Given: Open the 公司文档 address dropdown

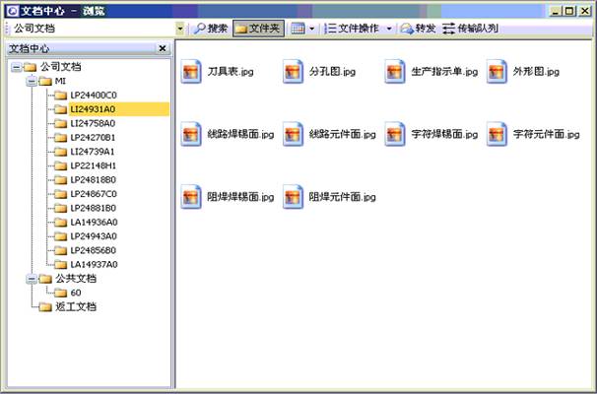Looking at the screenshot, I should (x=179, y=29).
